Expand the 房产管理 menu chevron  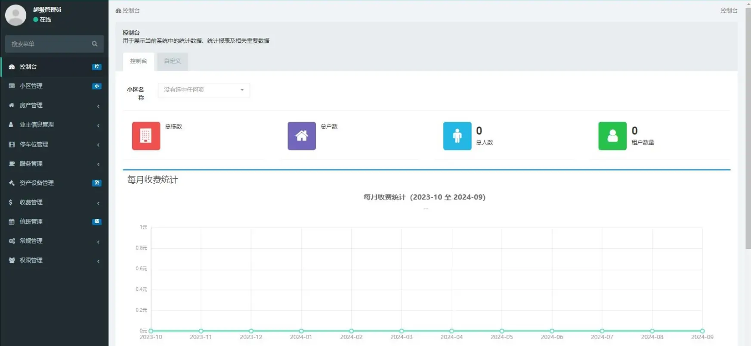(x=98, y=106)
